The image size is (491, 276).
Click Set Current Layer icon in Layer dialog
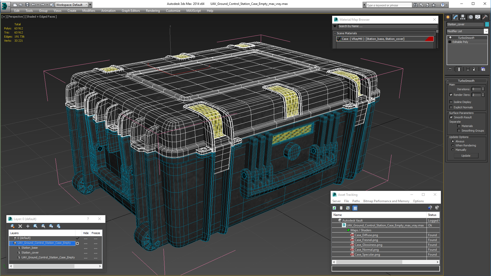(43, 226)
